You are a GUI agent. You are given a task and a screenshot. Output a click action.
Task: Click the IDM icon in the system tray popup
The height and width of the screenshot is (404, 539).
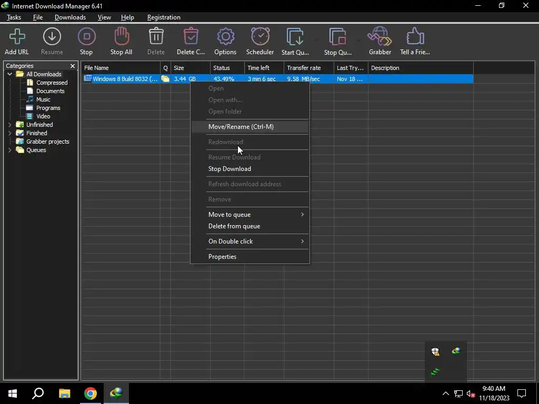click(456, 351)
